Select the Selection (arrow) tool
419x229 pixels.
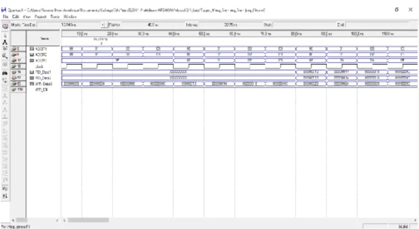click(5, 36)
